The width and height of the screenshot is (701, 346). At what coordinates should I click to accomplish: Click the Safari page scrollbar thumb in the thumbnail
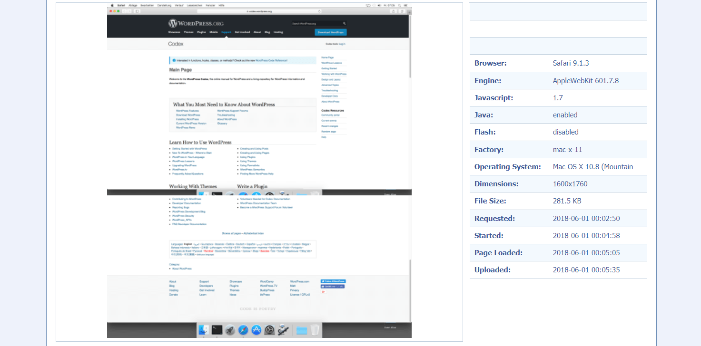[410, 48]
